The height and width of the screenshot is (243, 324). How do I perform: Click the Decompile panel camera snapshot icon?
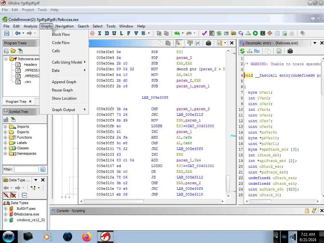pyautogui.click(x=290, y=51)
